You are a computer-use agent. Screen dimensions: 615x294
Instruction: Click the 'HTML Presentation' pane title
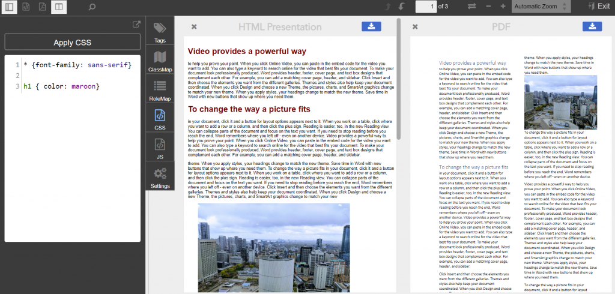click(x=280, y=26)
